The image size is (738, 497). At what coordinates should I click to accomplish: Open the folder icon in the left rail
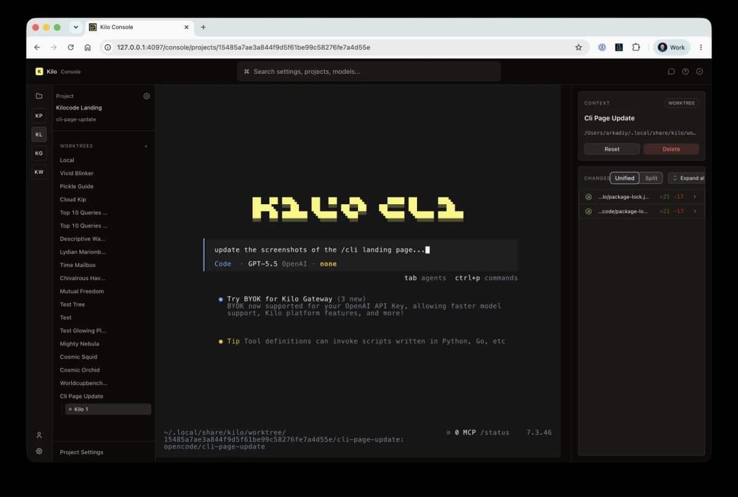[39, 96]
